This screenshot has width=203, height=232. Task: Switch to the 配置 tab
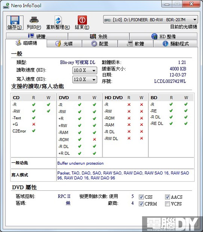tap(100, 43)
